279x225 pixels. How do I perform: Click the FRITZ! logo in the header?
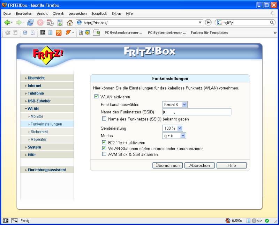click(48, 55)
